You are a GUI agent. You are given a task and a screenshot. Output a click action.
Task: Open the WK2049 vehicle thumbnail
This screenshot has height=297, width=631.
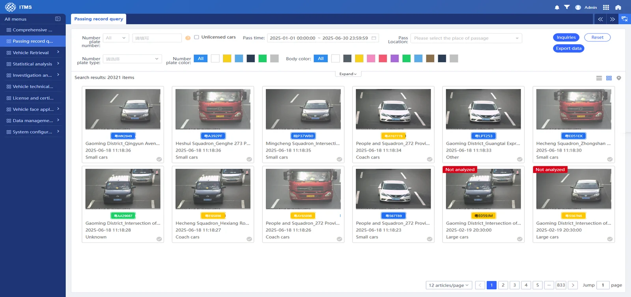point(123,109)
